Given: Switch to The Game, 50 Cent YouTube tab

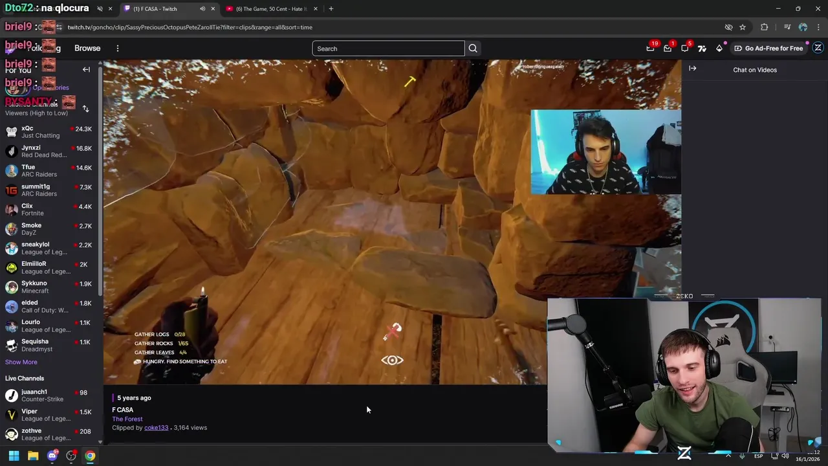Looking at the screenshot, I should [272, 9].
